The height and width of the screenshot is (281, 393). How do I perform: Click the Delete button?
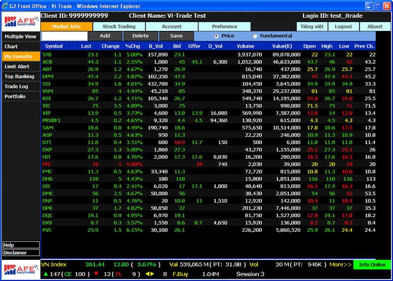click(140, 36)
